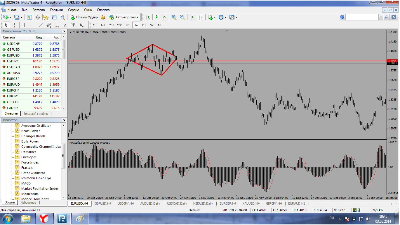This screenshot has height=225, width=400.
Task: Open the Profiles icon in toolbar
Action: point(16,17)
